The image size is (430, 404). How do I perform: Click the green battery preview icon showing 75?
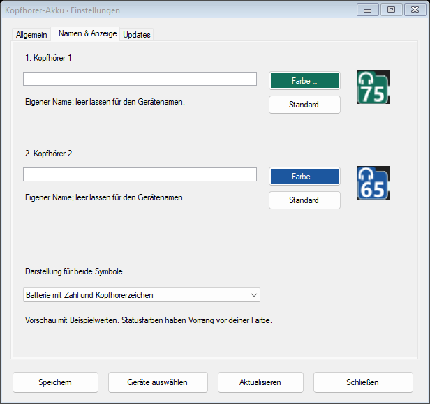click(x=373, y=87)
